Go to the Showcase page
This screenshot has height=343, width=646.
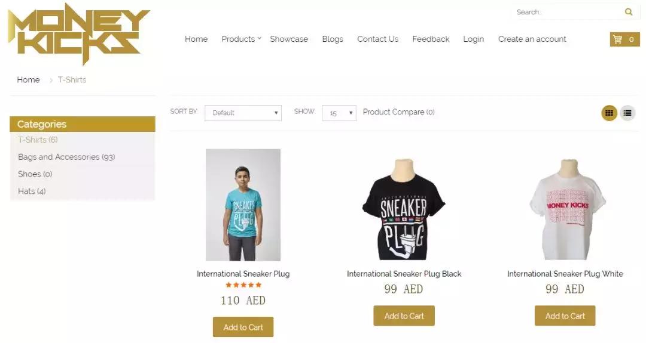coord(289,39)
